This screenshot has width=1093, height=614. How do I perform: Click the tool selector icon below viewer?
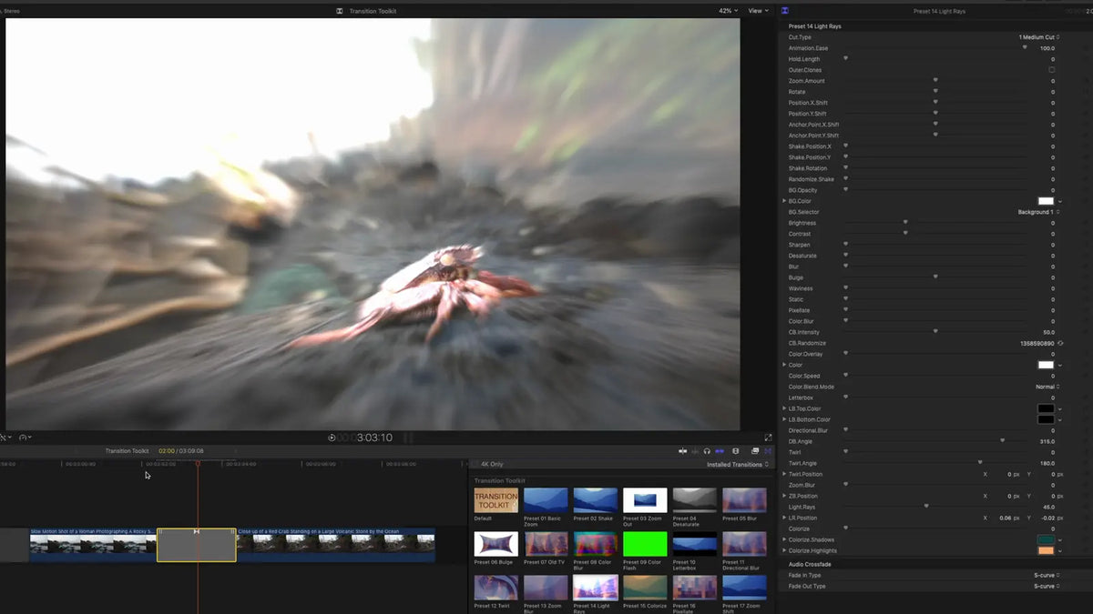5,438
